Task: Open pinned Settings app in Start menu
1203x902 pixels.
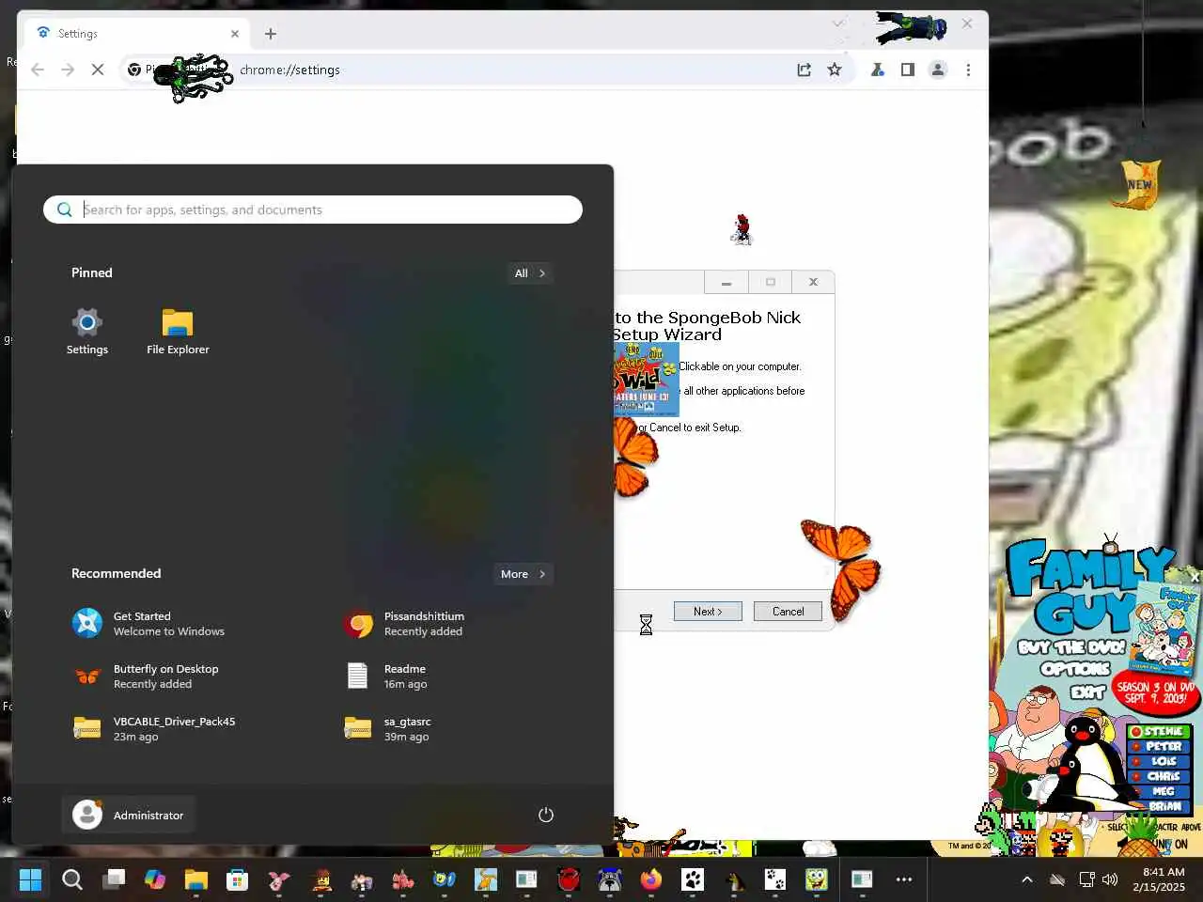Action: coord(87,332)
